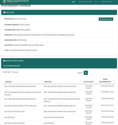
Task: Click the search magnifier icon
Action: pos(86,73)
